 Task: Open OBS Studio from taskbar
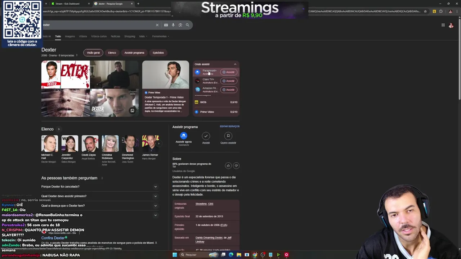click(x=263, y=255)
